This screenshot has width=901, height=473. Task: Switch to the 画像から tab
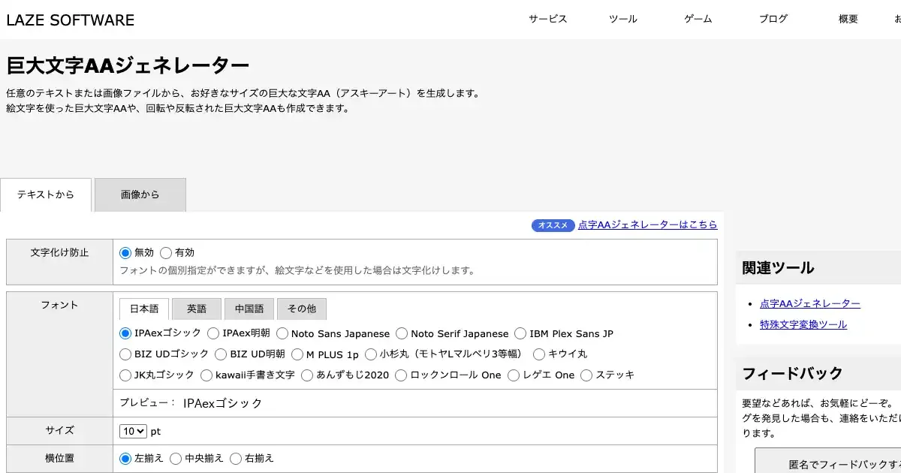pos(140,195)
